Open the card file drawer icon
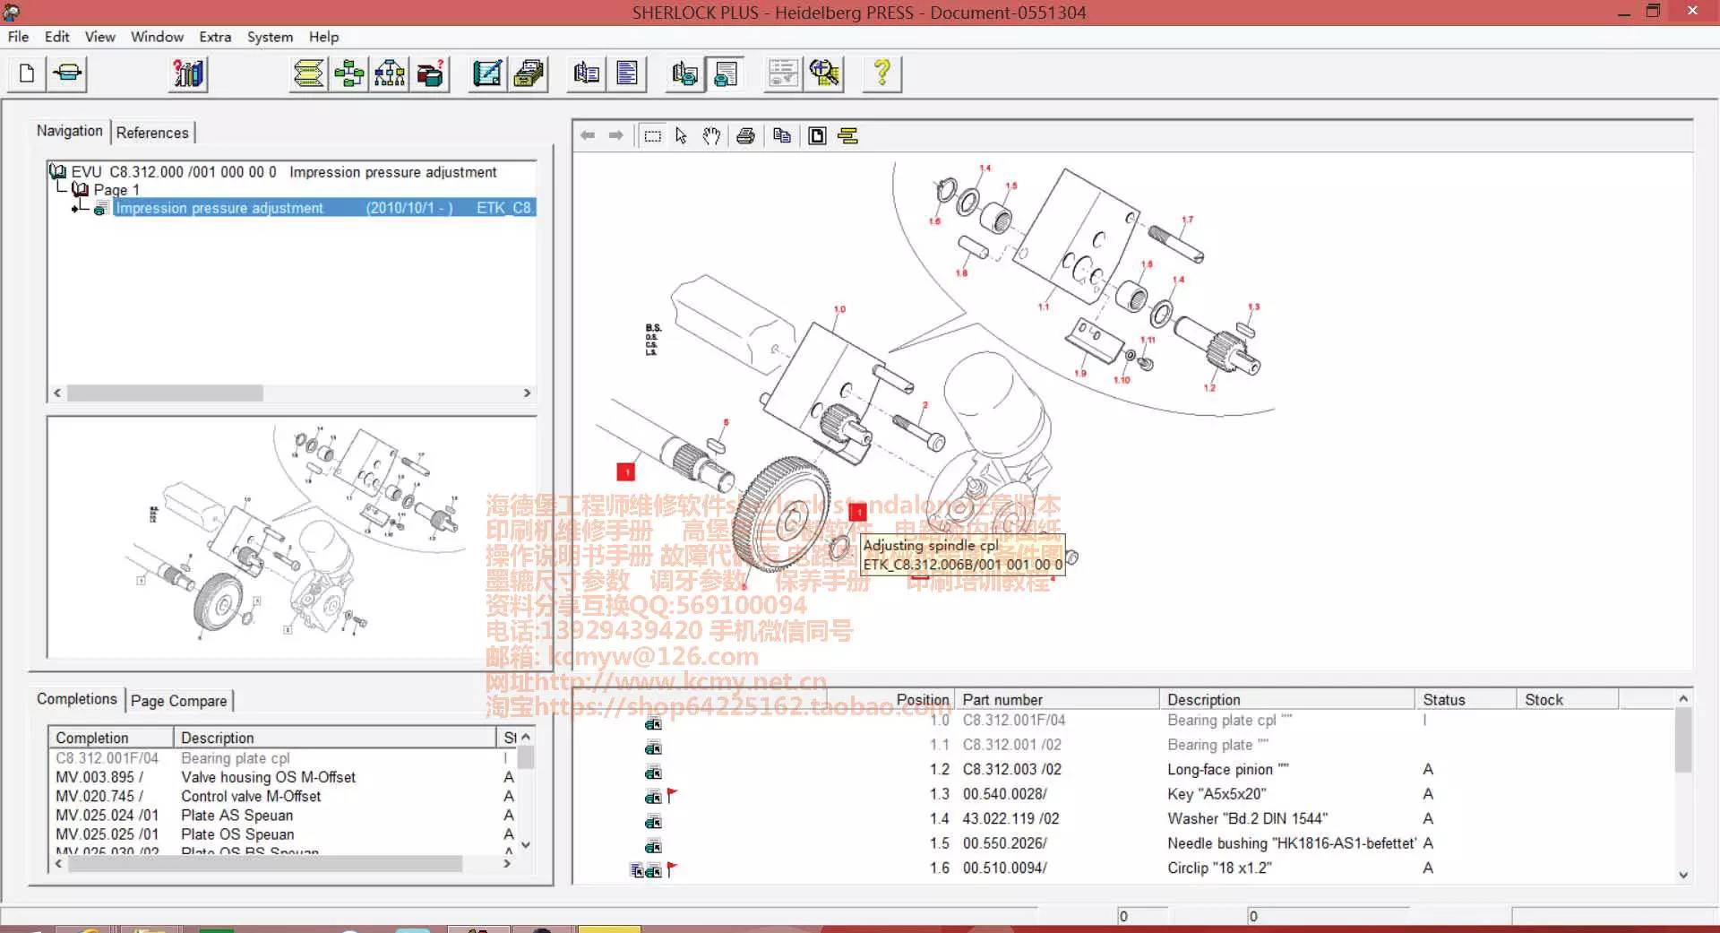The height and width of the screenshot is (933, 1720). 529,73
